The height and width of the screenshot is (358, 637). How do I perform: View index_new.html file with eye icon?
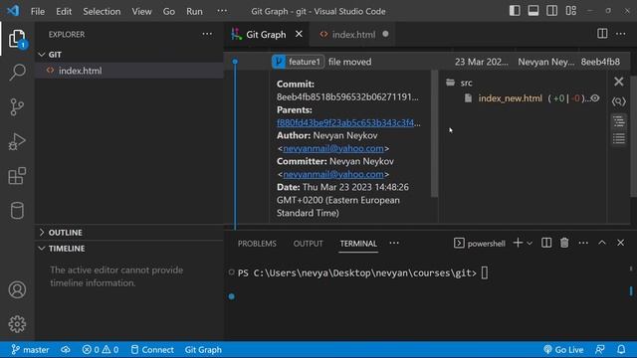pyautogui.click(x=595, y=98)
